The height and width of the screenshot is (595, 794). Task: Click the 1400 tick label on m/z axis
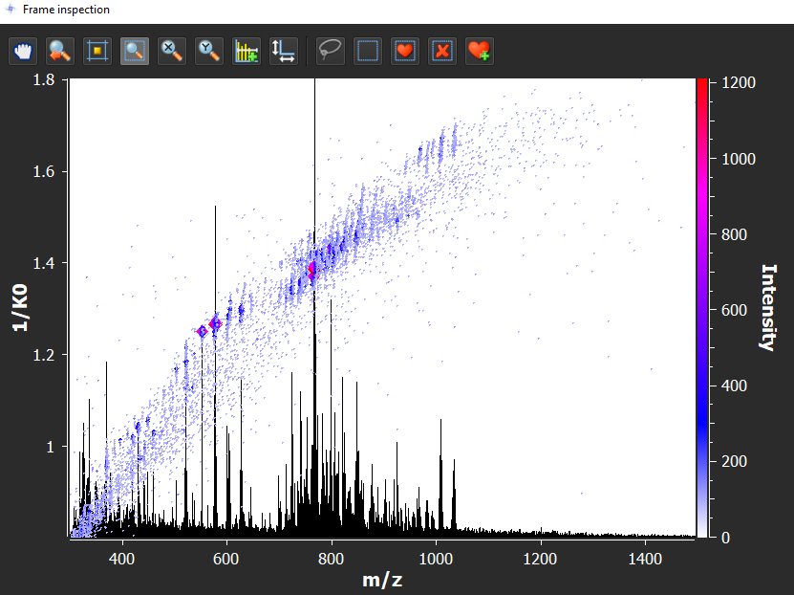[x=645, y=559]
